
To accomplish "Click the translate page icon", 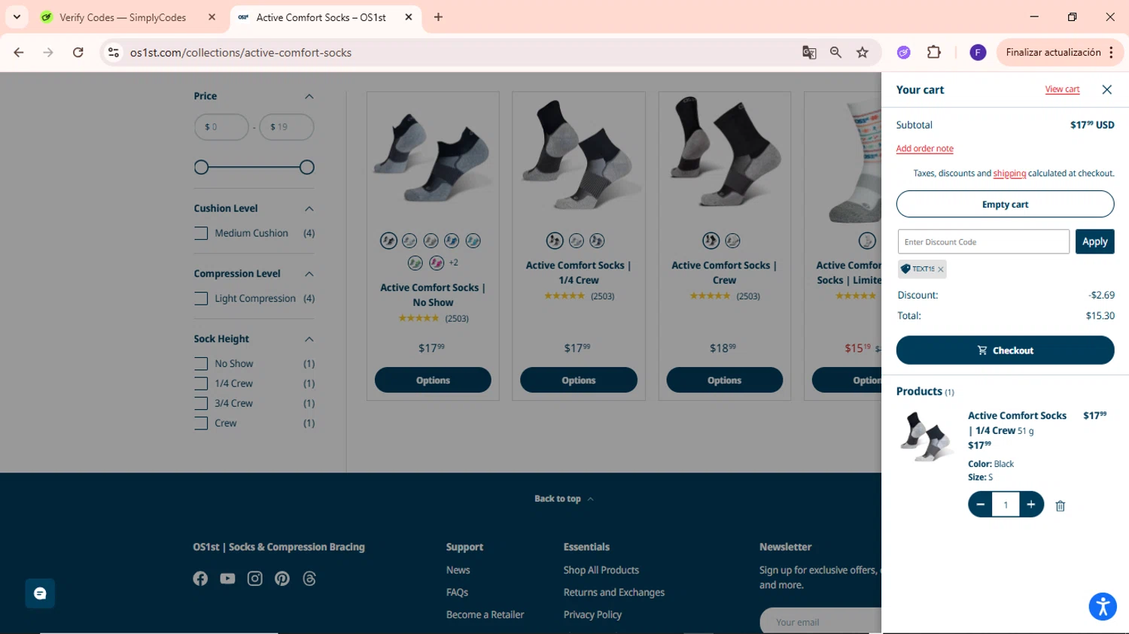I will point(809,53).
